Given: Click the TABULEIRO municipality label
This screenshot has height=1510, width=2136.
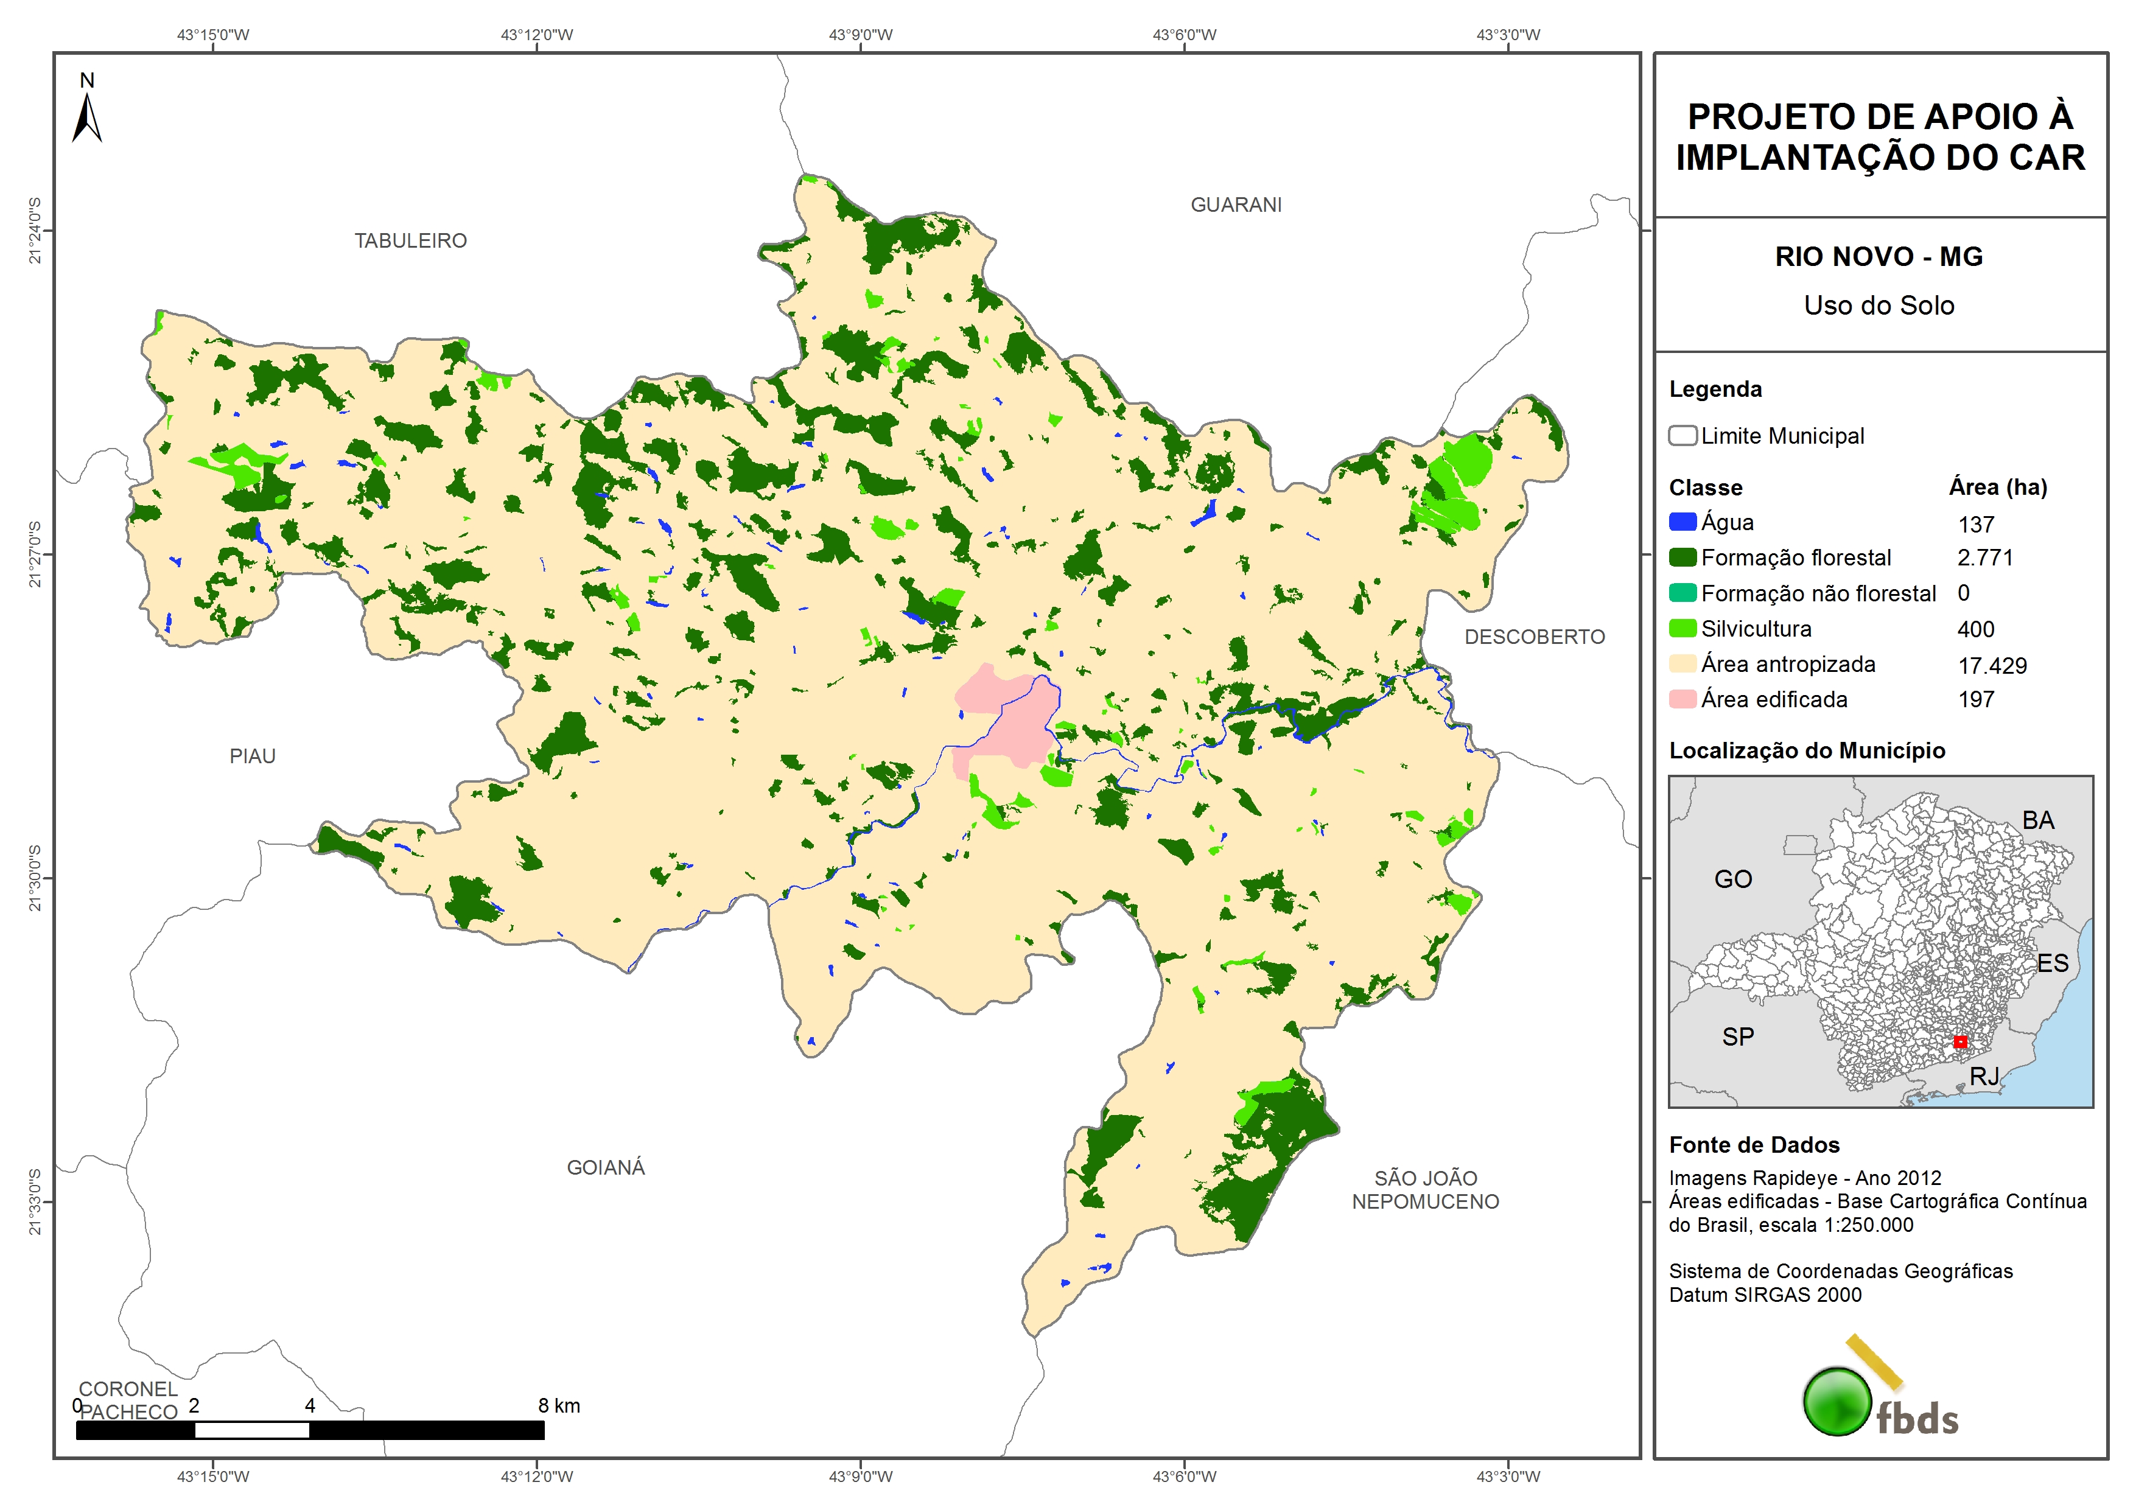Looking at the screenshot, I should click(x=410, y=241).
